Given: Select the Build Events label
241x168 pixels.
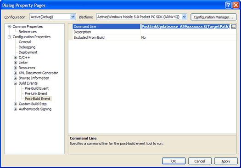Looking at the screenshot, I should [28, 83].
